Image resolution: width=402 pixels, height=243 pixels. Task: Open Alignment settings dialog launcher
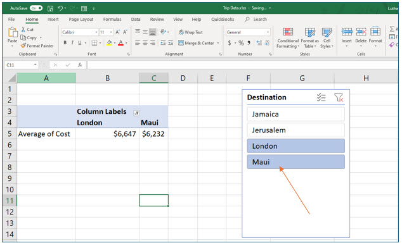(x=220, y=54)
